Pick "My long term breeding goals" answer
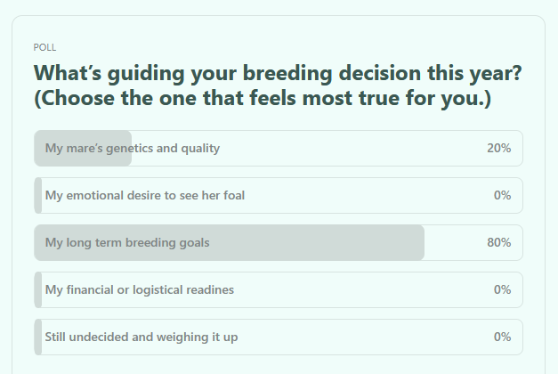The width and height of the screenshot is (558, 374). click(127, 242)
